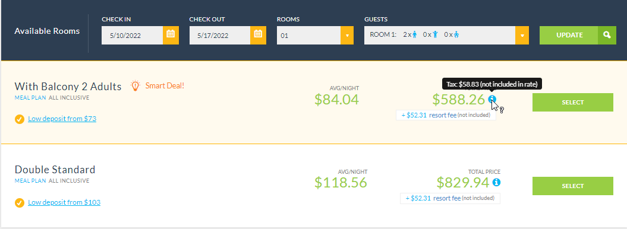
Task: Click the resort fee link under $588.26
Action: 443,115
